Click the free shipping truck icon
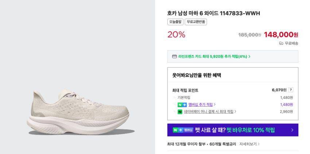Viewport: 310px width, 154px height. coord(281,43)
